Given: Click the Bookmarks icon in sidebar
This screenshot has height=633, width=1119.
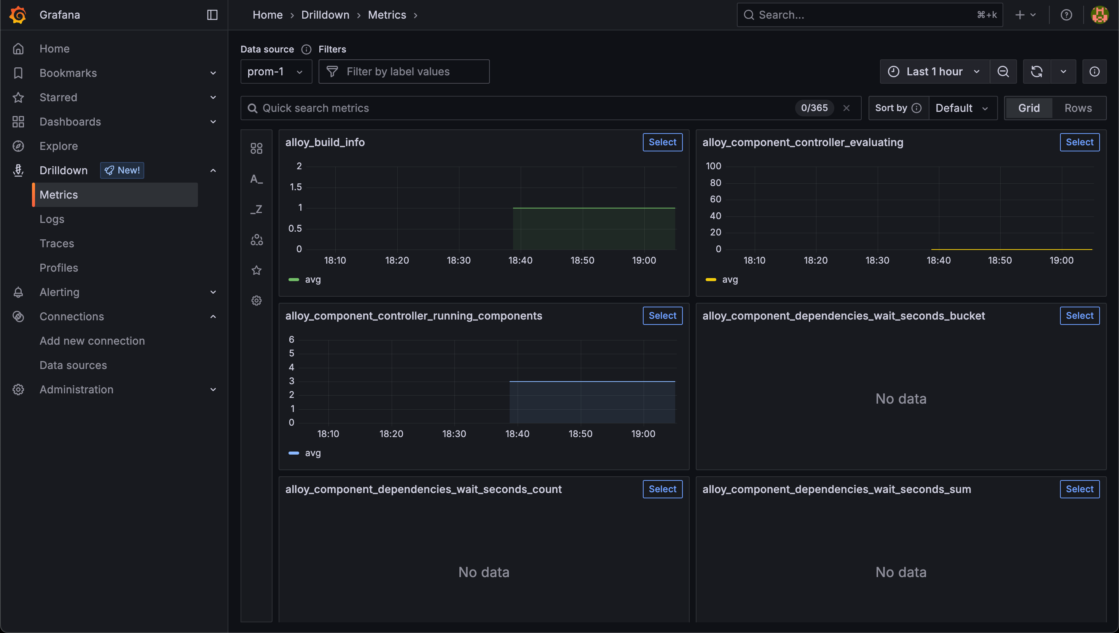Looking at the screenshot, I should pyautogui.click(x=18, y=73).
